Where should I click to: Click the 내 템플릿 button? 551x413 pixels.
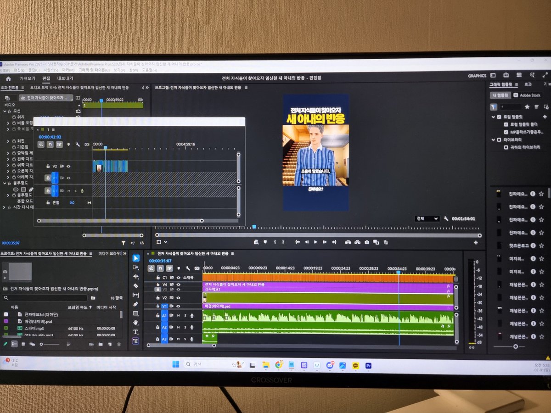pos(500,95)
